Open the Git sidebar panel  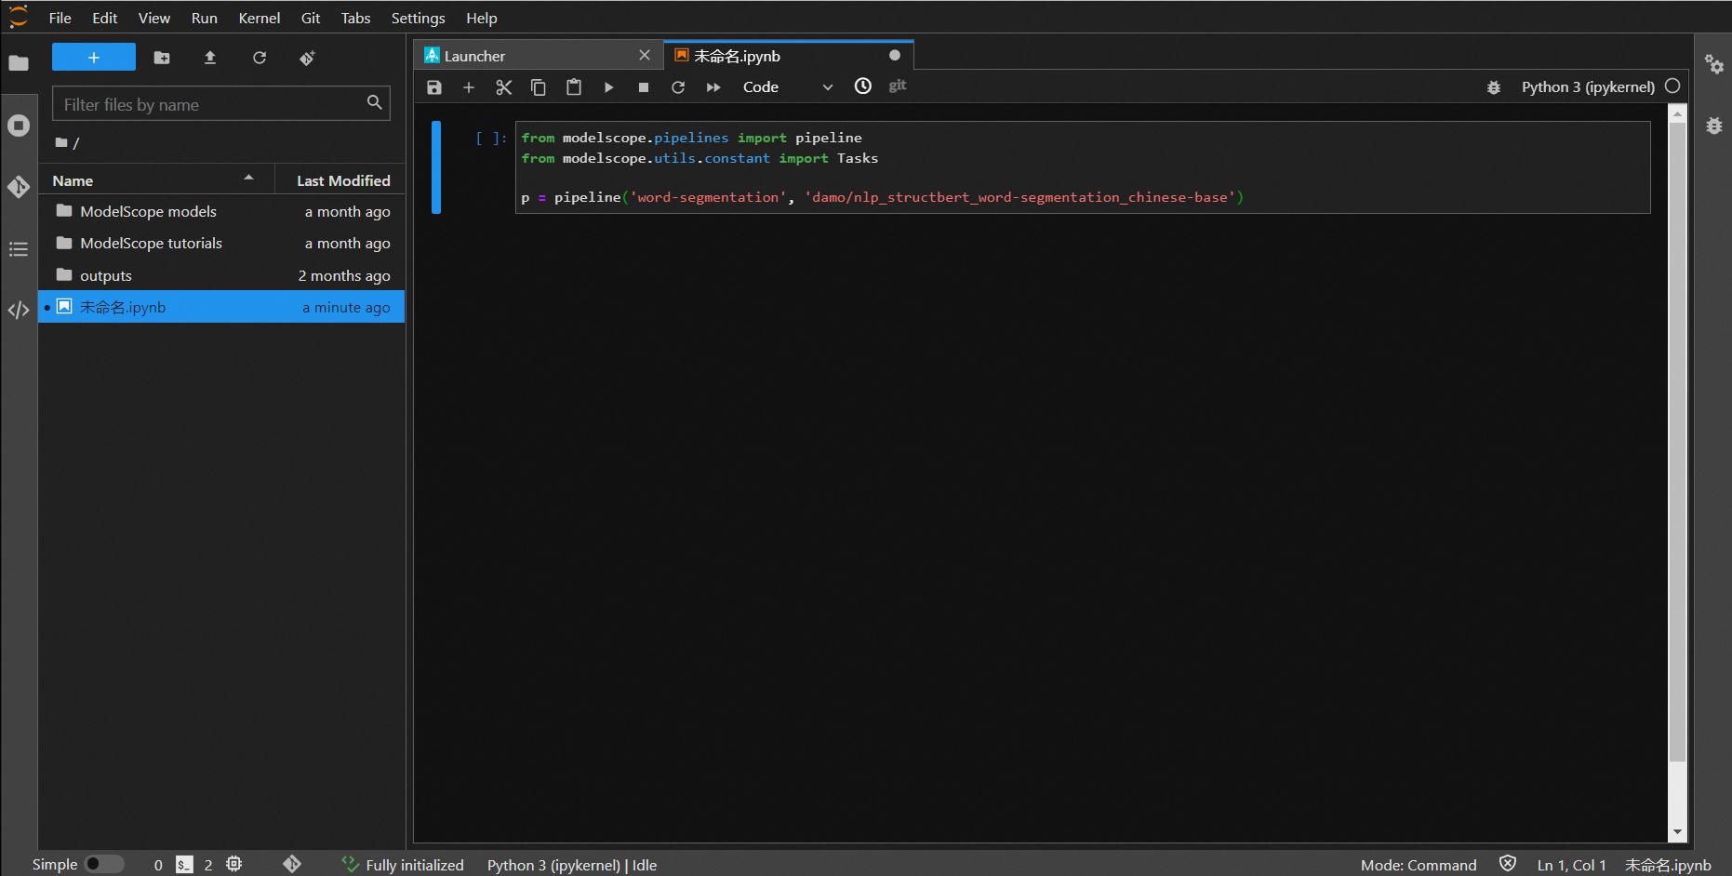[19, 187]
